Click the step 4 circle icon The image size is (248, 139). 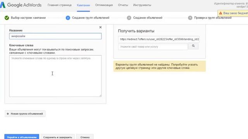pos(190,18)
